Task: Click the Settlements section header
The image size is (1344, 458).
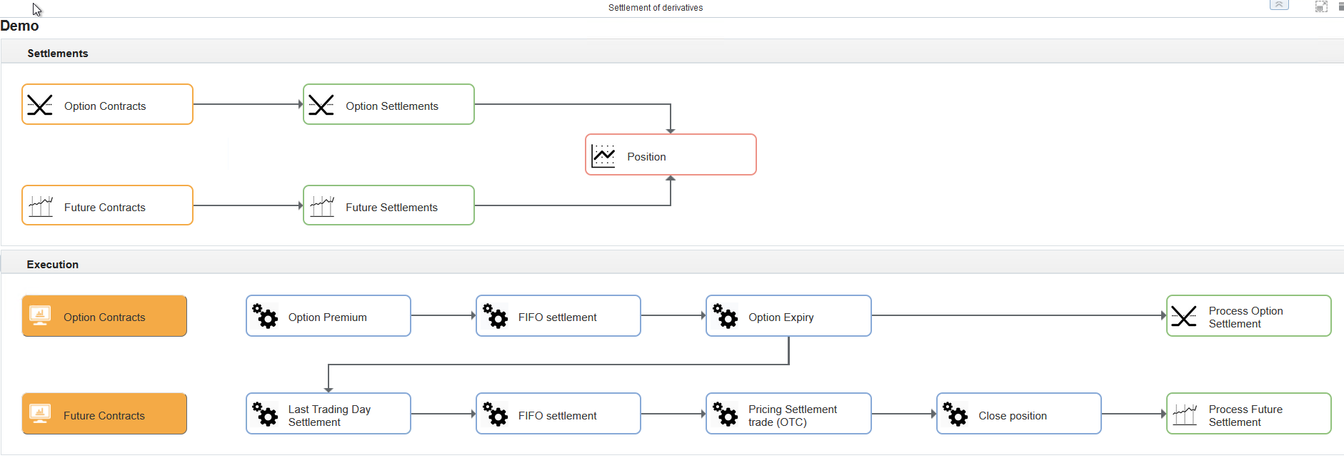Action: tap(58, 54)
